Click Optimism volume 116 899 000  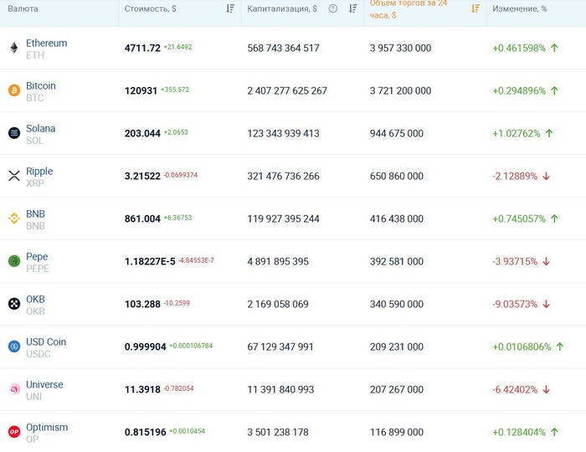pos(397,432)
